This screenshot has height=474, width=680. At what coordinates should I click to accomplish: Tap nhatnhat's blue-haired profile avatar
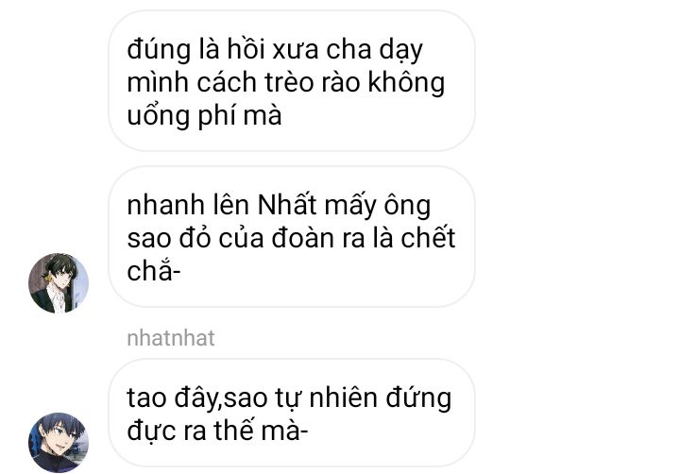(59, 442)
